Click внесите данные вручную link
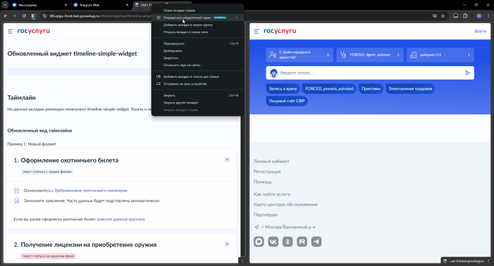 click(121, 219)
